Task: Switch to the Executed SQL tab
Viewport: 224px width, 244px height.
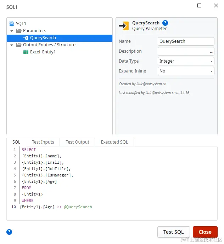Action: pyautogui.click(x=114, y=142)
